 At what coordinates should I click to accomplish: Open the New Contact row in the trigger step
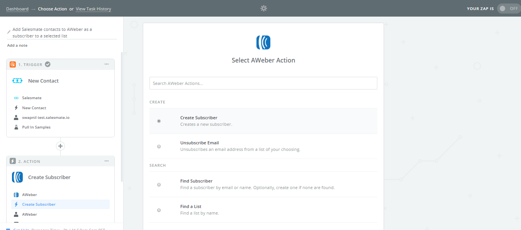[60, 108]
